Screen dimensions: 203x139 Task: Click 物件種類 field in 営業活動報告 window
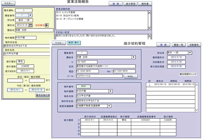coord(26,38)
